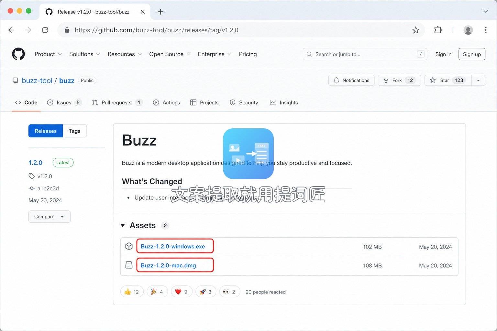Open the Pull requests tab

[117, 102]
